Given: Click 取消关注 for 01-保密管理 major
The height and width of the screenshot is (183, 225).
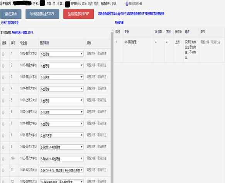Looking at the screenshot, I should tap(216, 42).
